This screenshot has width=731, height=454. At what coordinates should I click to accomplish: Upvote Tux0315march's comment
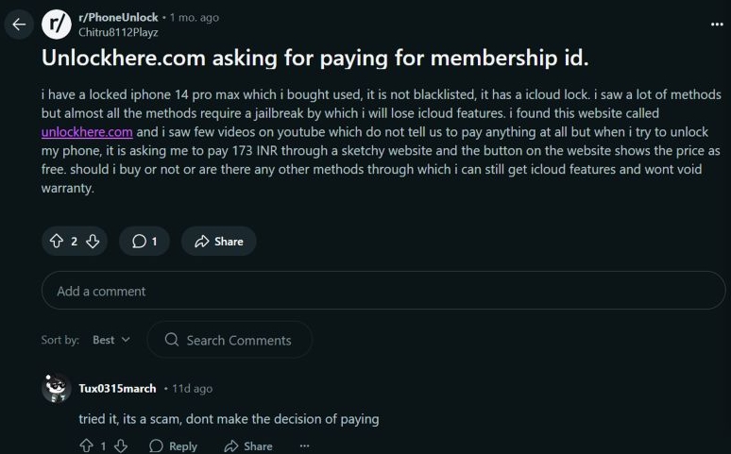pos(87,446)
